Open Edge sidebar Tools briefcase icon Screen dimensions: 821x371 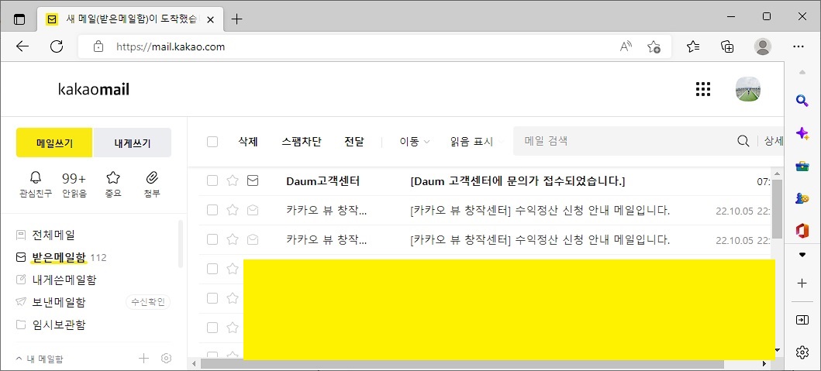coord(802,167)
